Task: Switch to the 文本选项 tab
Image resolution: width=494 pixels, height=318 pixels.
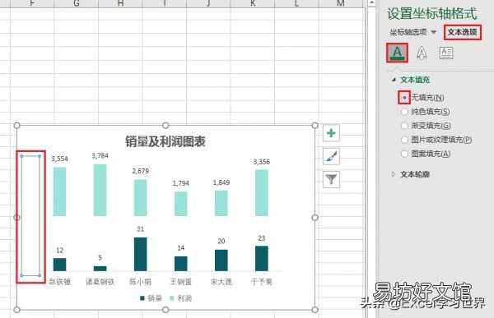Action: click(x=463, y=32)
